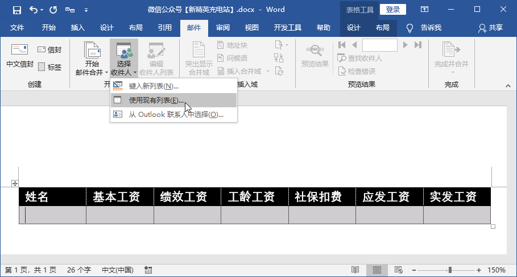Open the undo history dropdown arrow
The width and height of the screenshot is (517, 277).
point(42,10)
